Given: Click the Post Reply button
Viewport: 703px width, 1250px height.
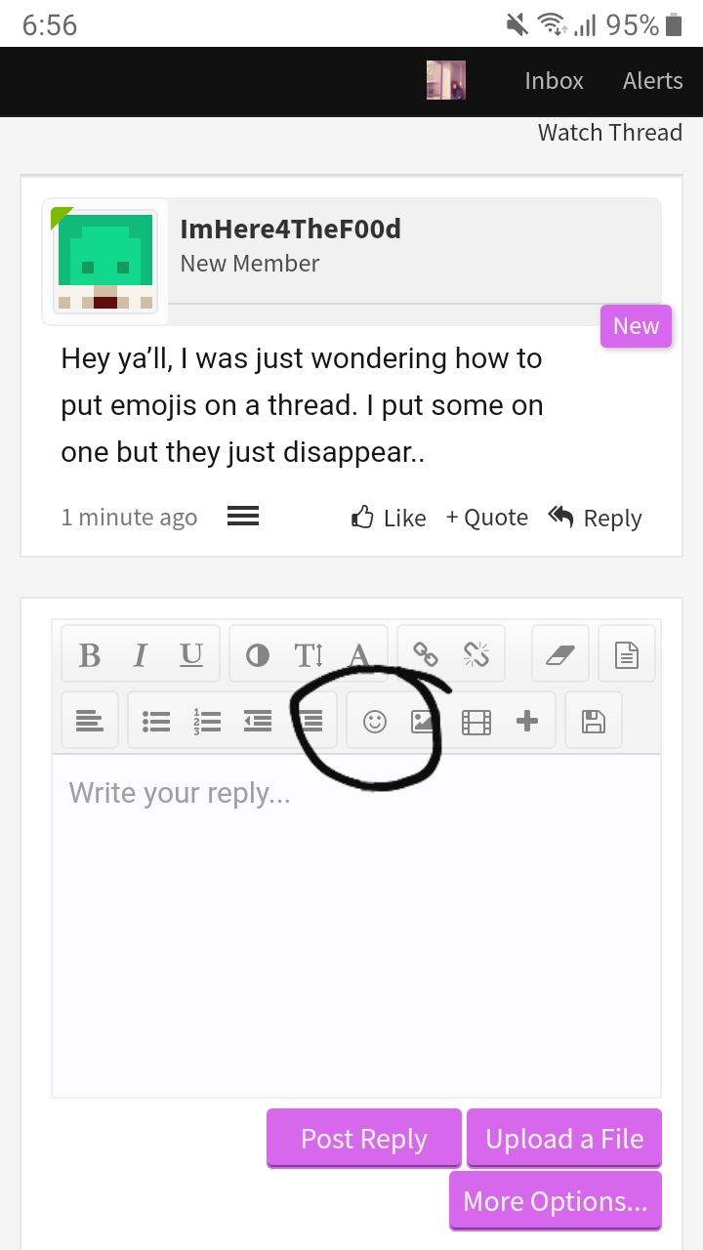Looking at the screenshot, I should 364,1139.
